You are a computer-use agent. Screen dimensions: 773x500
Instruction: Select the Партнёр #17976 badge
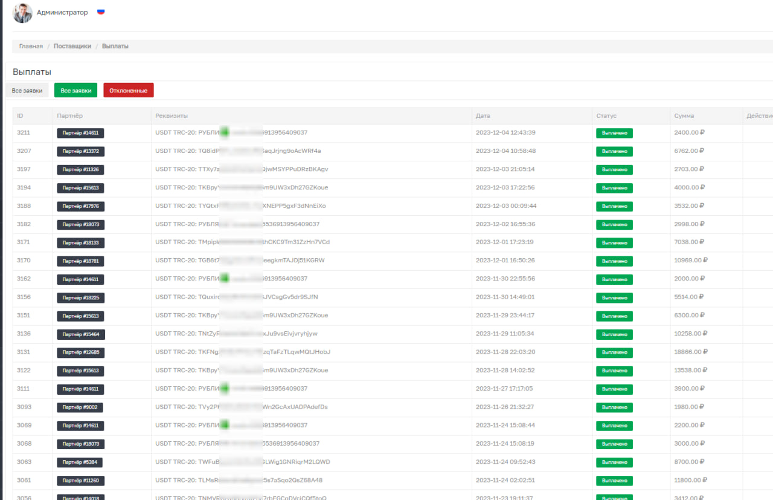pyautogui.click(x=80, y=206)
